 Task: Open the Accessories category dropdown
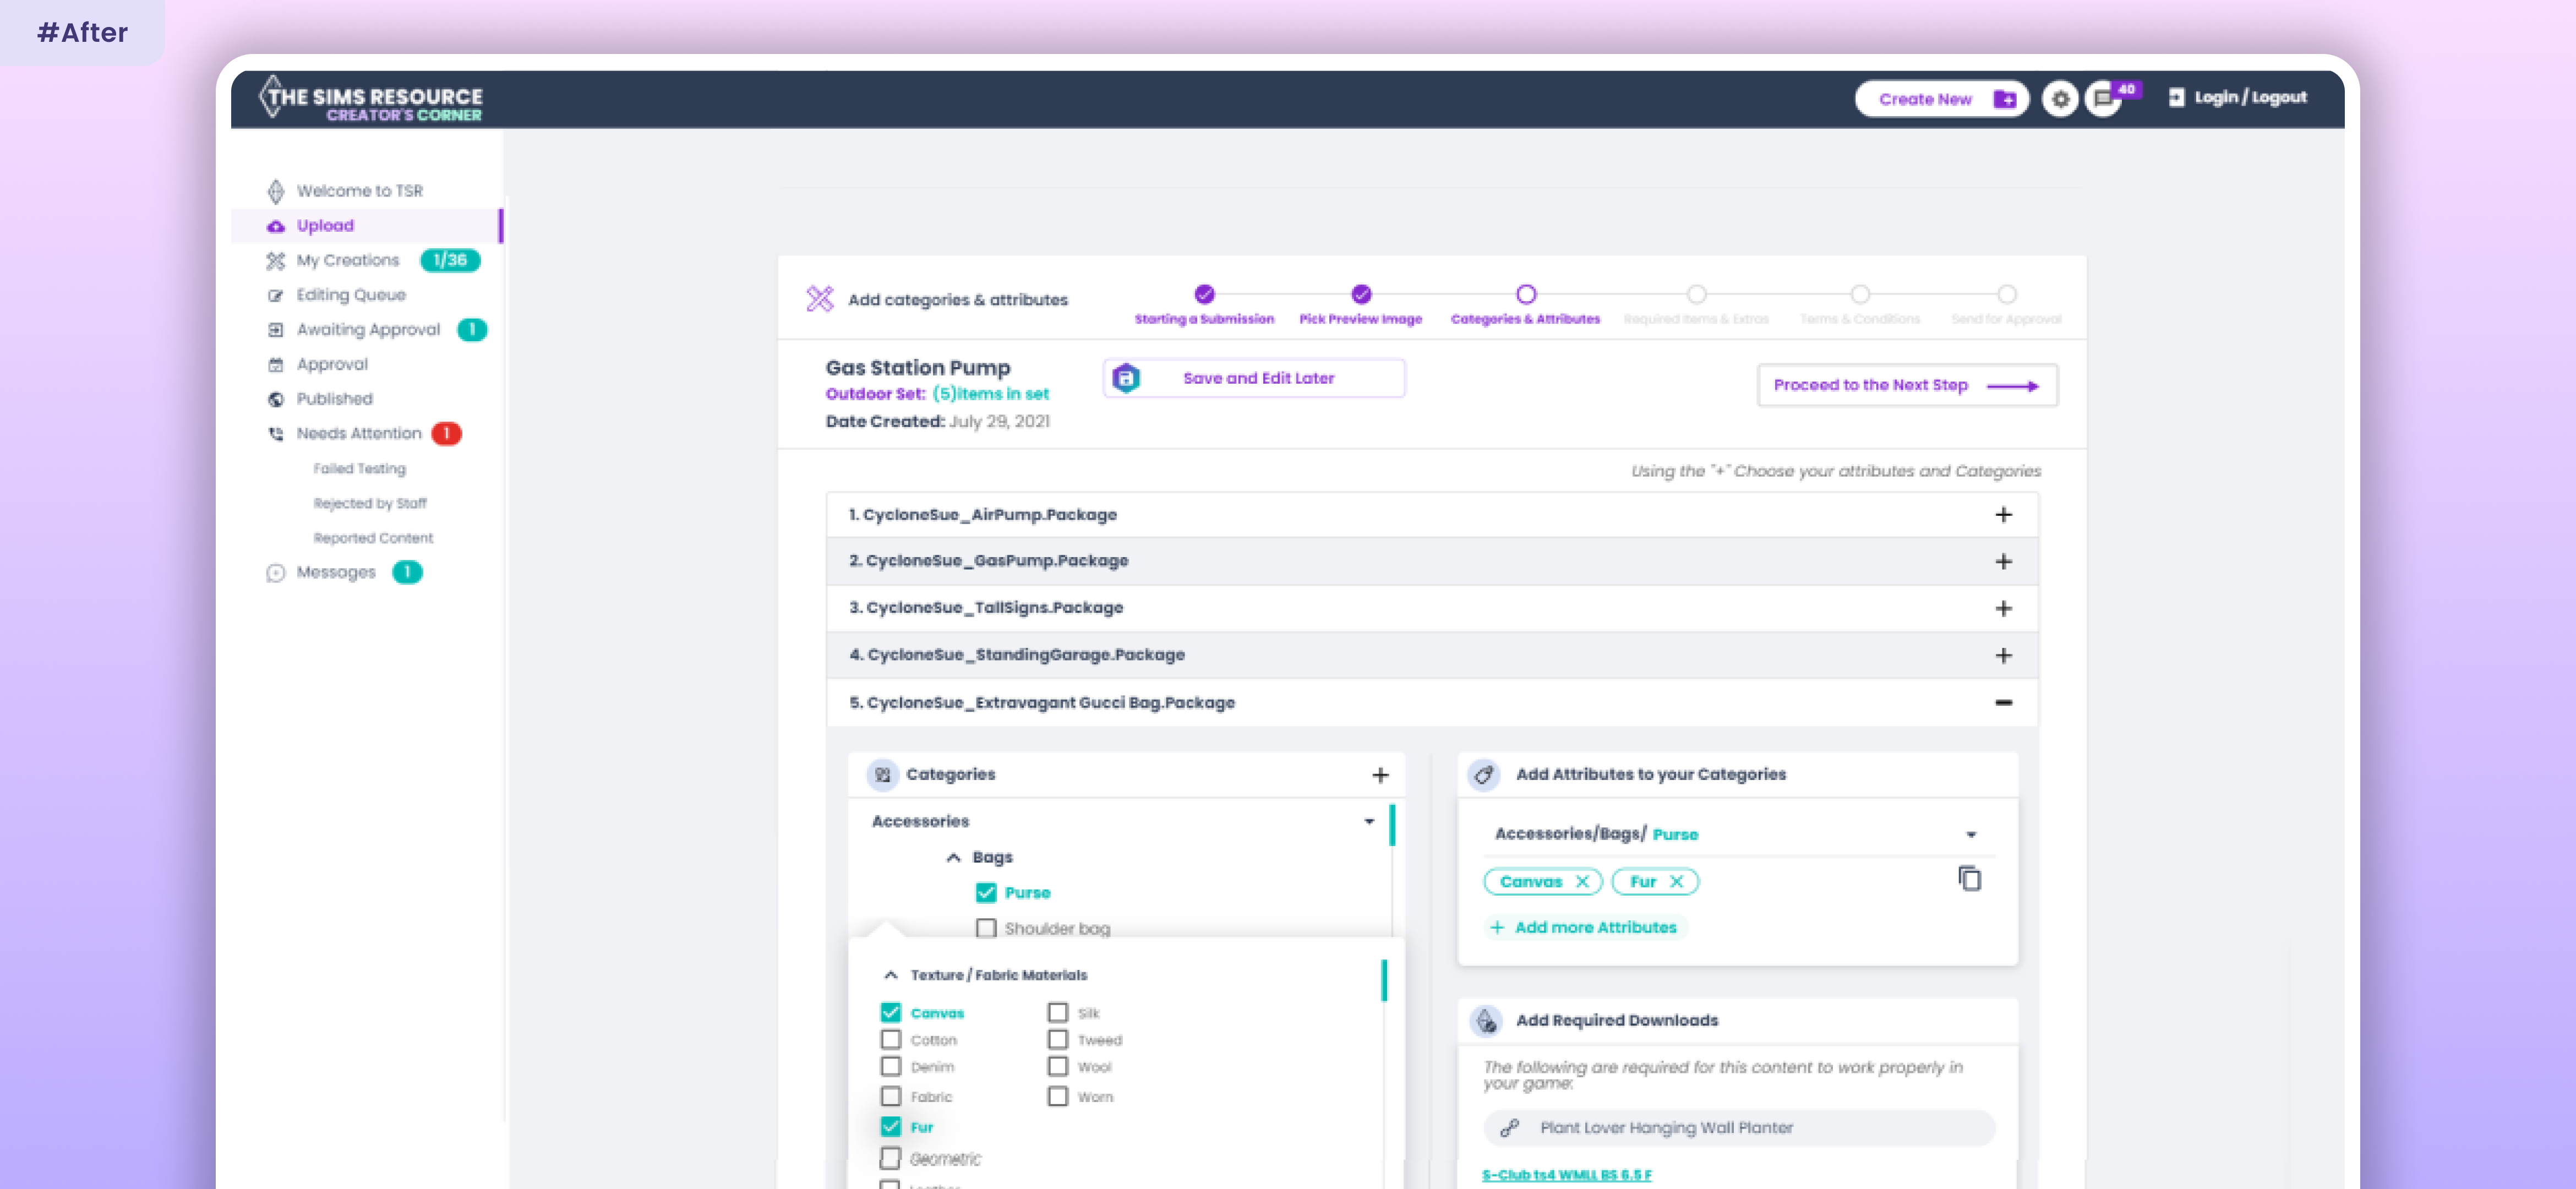coord(1369,821)
